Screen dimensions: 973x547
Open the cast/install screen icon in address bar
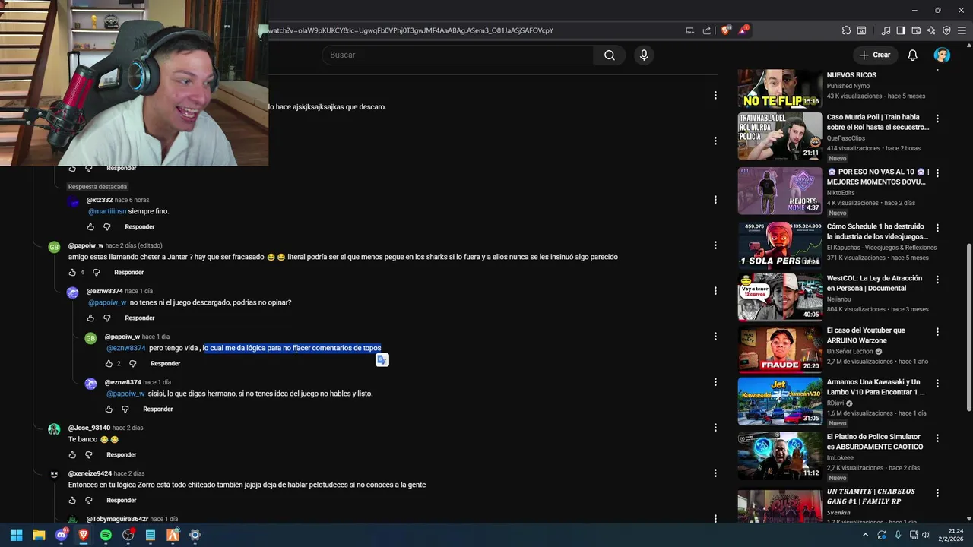[689, 30]
